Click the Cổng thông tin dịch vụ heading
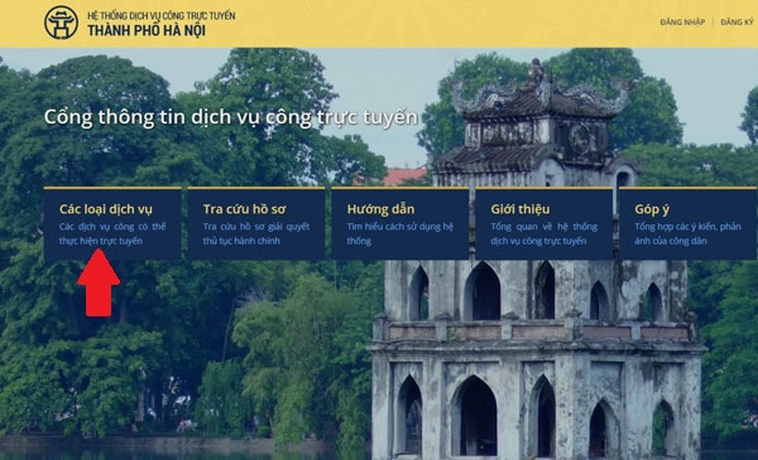 tap(230, 117)
